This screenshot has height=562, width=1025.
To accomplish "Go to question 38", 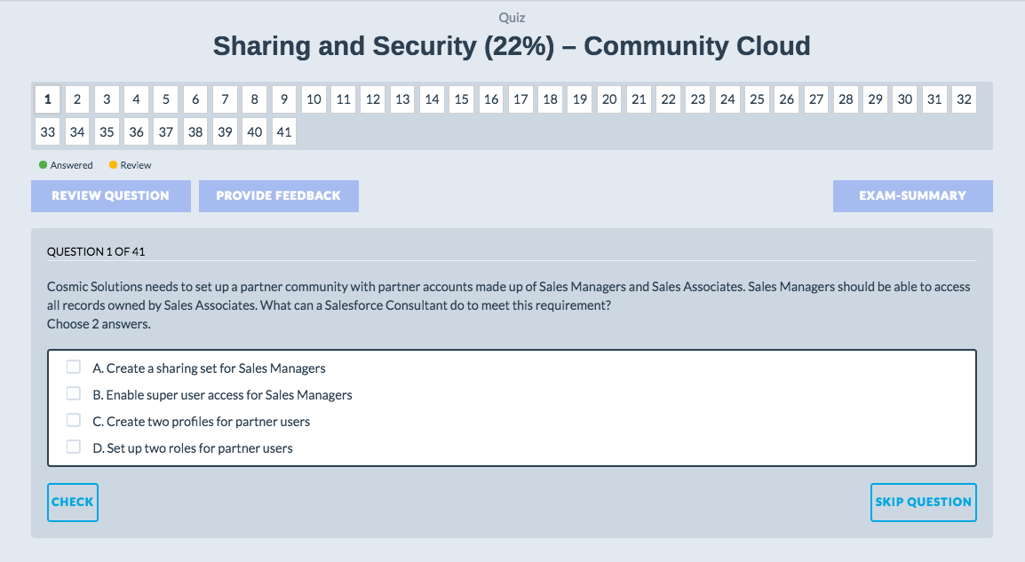I will coord(195,132).
